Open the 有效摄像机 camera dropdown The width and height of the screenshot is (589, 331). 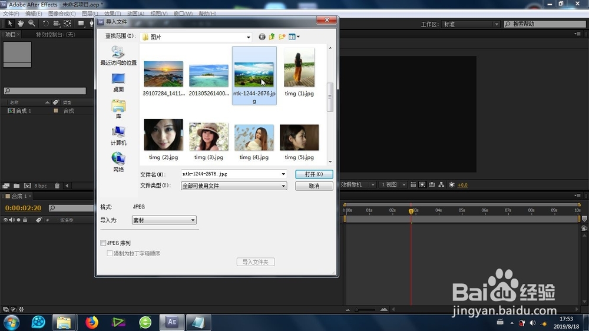358,185
